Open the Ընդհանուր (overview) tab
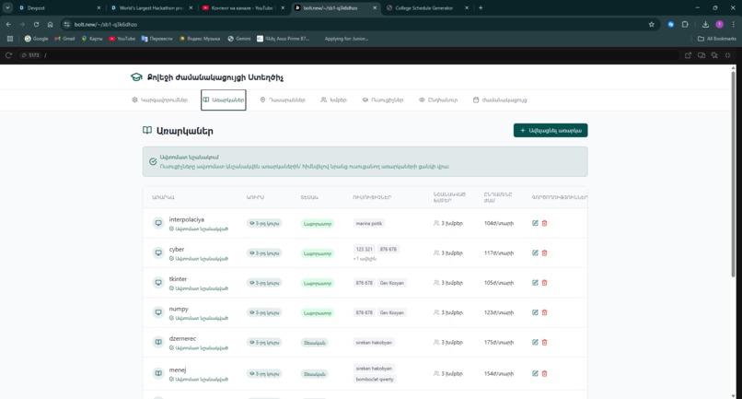 pyautogui.click(x=438, y=100)
